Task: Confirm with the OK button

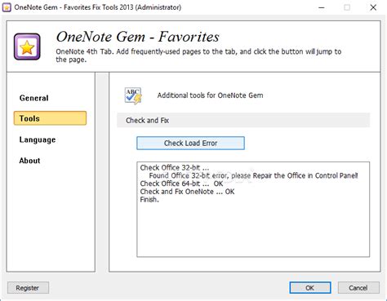Action: [x=310, y=288]
